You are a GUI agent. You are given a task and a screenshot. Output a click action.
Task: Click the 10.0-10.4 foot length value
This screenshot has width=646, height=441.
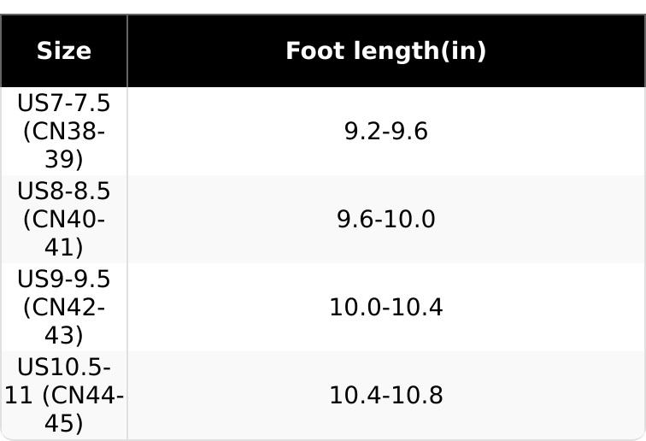[x=385, y=308]
